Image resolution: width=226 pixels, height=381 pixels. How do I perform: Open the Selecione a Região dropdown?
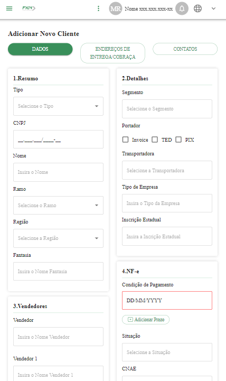(x=58, y=238)
